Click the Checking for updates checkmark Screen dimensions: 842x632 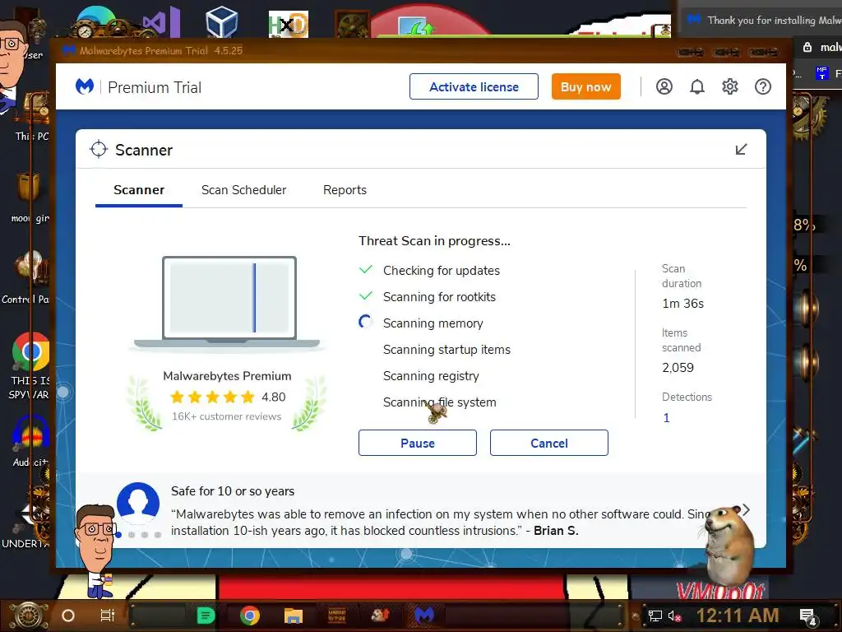coord(366,269)
